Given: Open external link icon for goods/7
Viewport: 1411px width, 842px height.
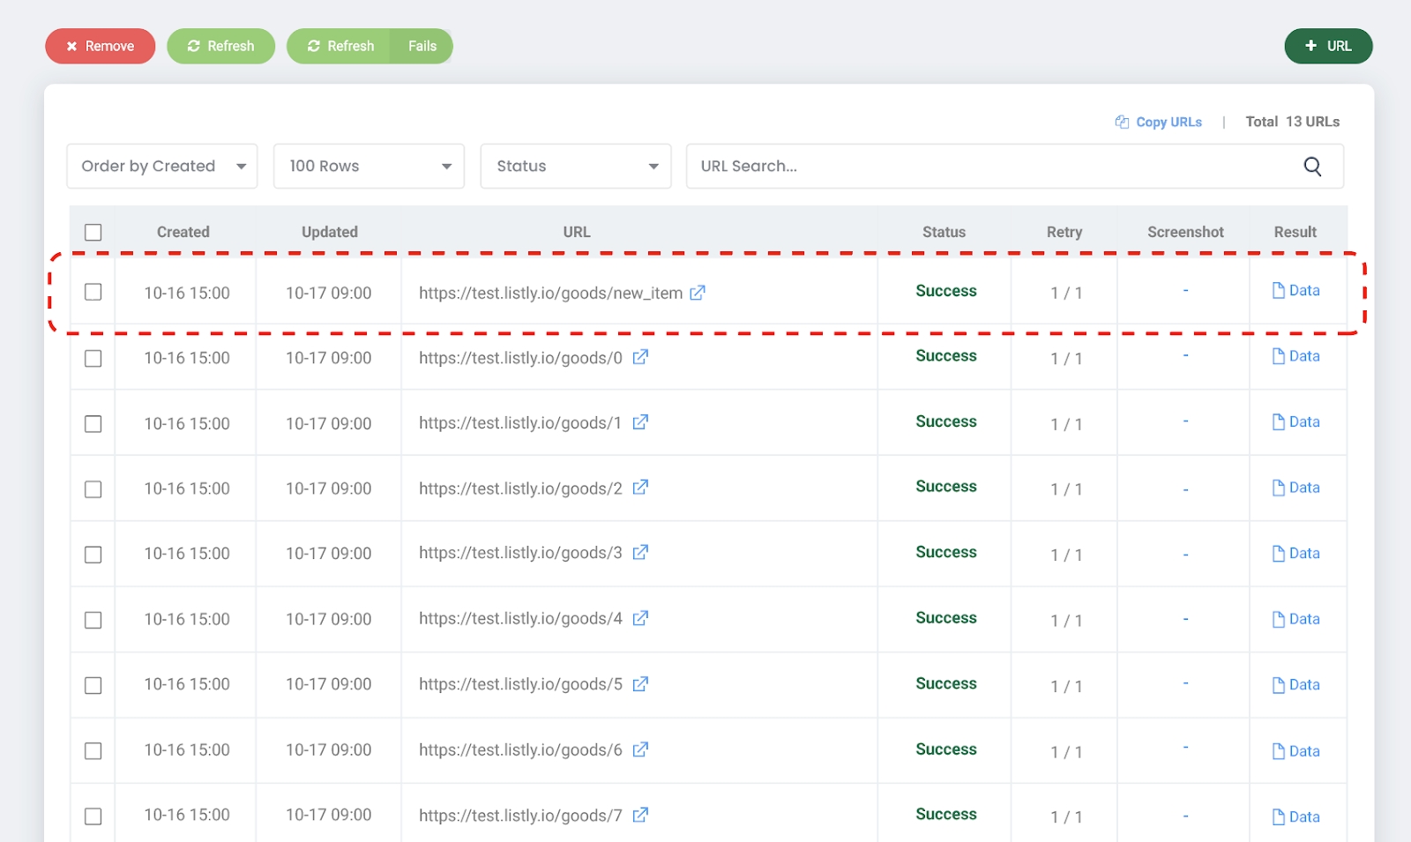Looking at the screenshot, I should (x=640, y=815).
